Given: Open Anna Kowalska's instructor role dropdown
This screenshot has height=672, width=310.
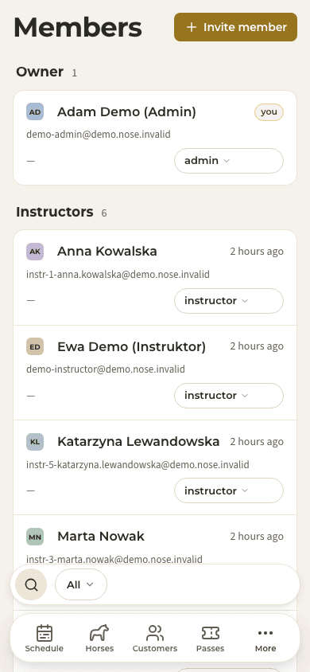Looking at the screenshot, I should [x=229, y=301].
